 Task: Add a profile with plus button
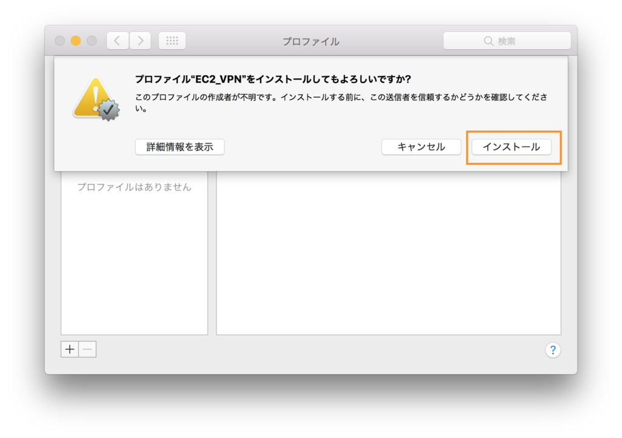tap(70, 349)
